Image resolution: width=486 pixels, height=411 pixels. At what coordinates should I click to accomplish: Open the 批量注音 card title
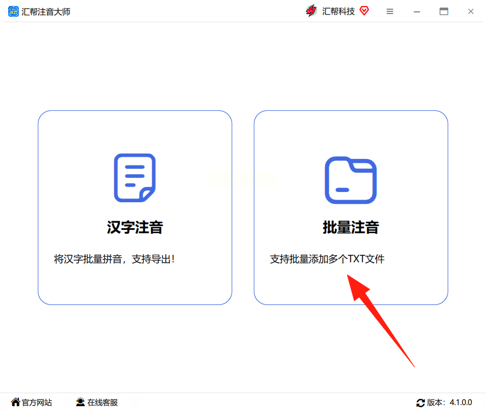(350, 227)
